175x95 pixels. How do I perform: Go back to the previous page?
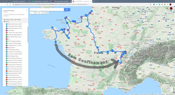click(x=2, y=4)
